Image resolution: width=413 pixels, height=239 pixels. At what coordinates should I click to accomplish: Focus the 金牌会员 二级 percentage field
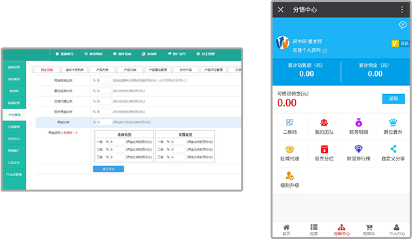tap(117, 149)
